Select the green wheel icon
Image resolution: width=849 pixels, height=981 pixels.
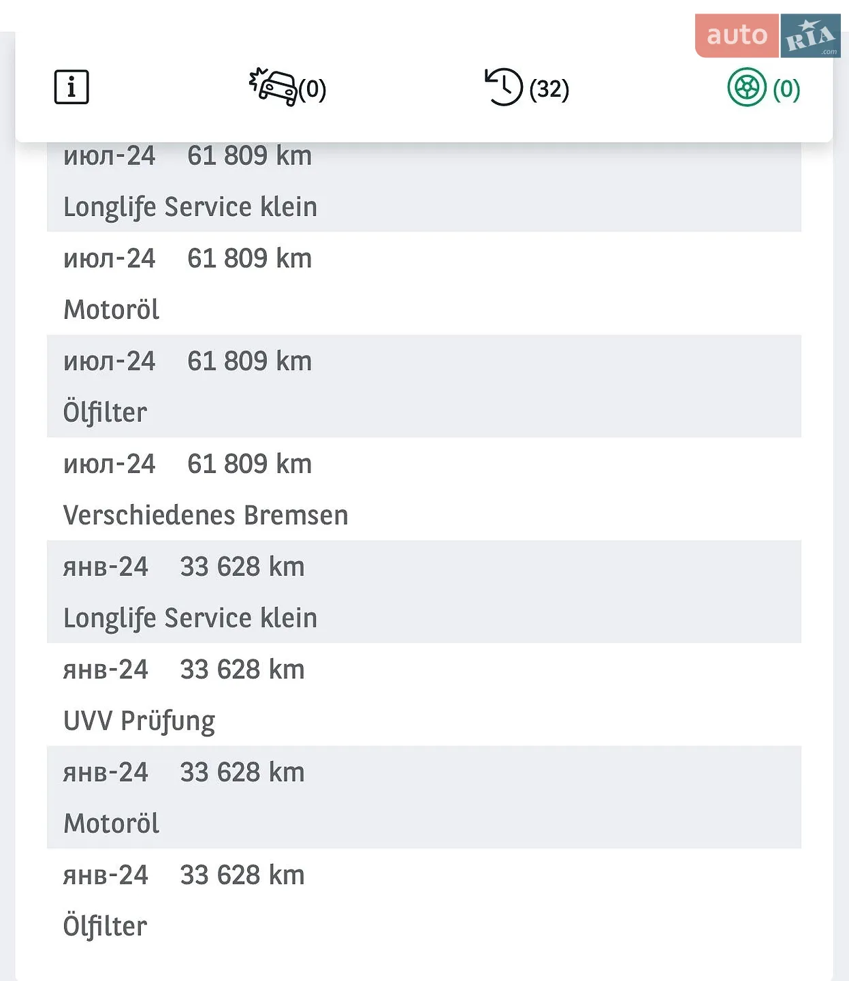point(747,87)
